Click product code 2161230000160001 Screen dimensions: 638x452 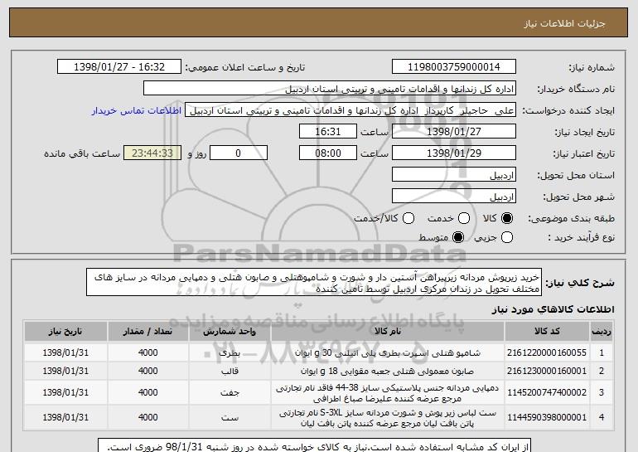pyautogui.click(x=547, y=371)
